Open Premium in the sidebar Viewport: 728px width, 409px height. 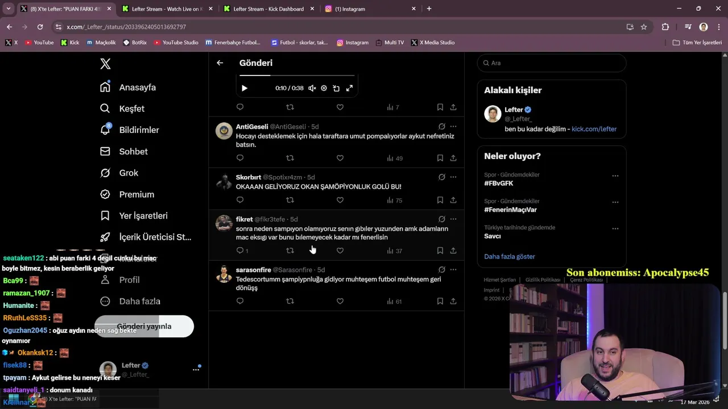(127, 194)
